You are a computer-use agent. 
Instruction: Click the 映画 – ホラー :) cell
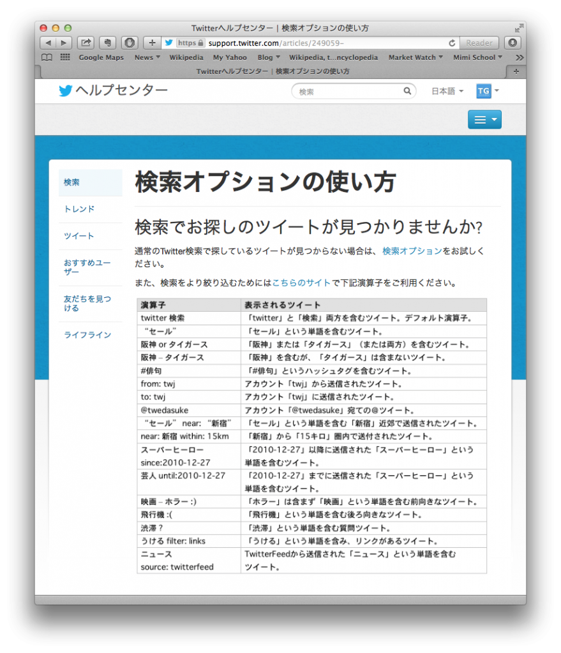click(x=189, y=502)
